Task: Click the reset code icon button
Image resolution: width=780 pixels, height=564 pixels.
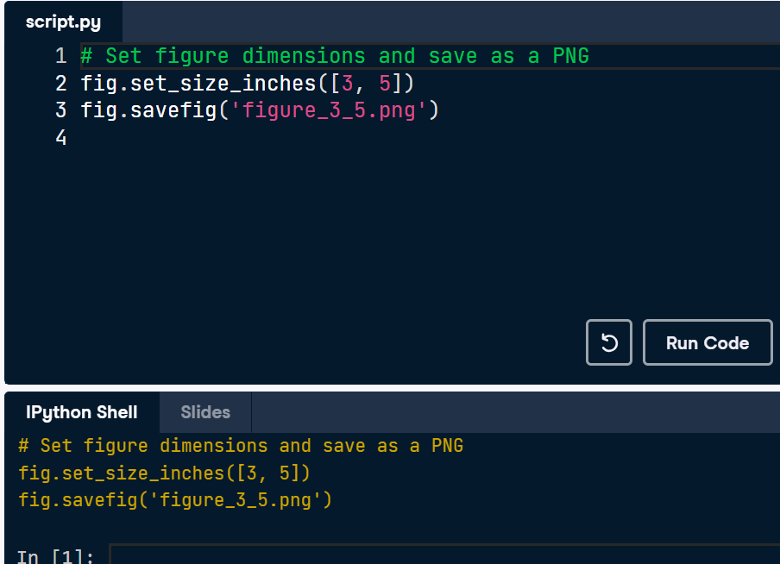Action: pyautogui.click(x=609, y=342)
